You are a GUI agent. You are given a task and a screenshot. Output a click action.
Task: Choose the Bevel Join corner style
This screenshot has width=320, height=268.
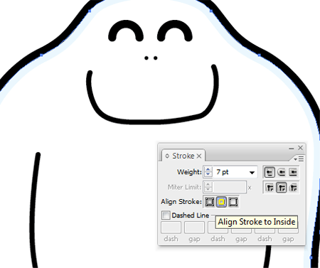(x=293, y=188)
